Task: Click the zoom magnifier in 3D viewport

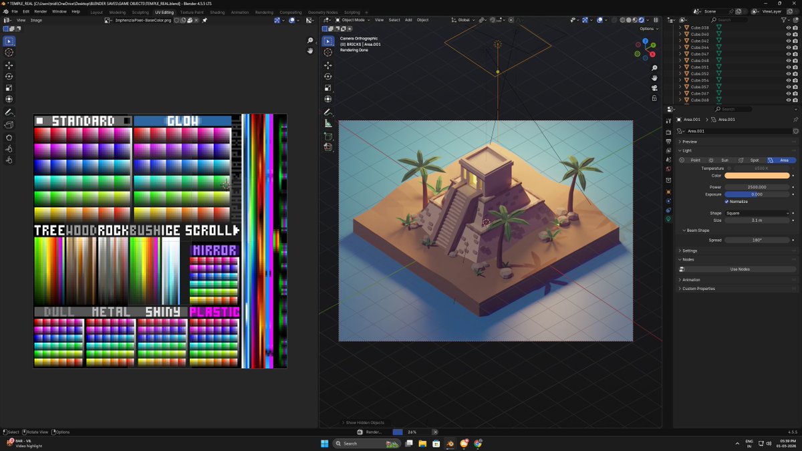Action: [x=654, y=68]
